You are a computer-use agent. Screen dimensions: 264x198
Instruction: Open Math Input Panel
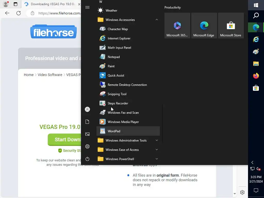[128, 47]
